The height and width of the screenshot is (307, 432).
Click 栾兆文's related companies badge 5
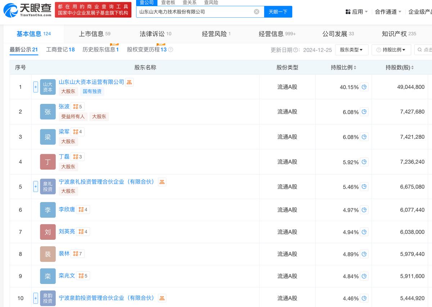[83, 276]
